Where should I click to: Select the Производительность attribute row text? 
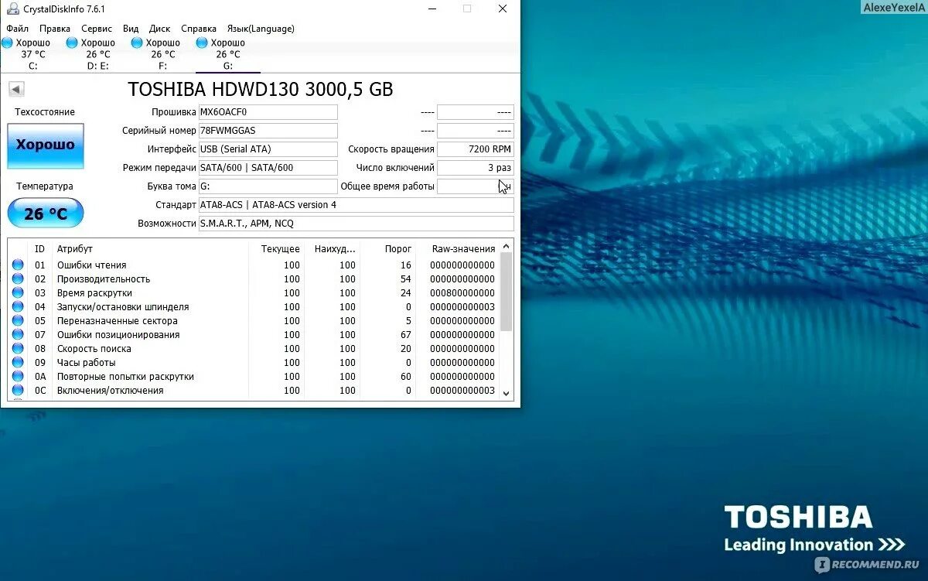click(104, 279)
